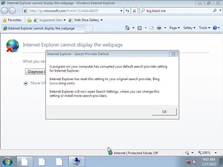The height and width of the screenshot is (167, 223).
Task: Click the Diagnose Connection Problems button
Action: pos(35,72)
